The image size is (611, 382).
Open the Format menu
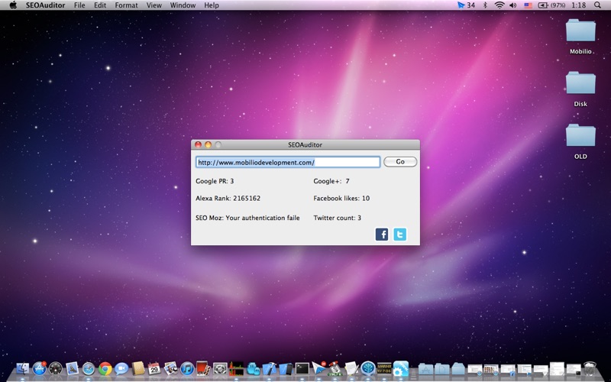126,5
